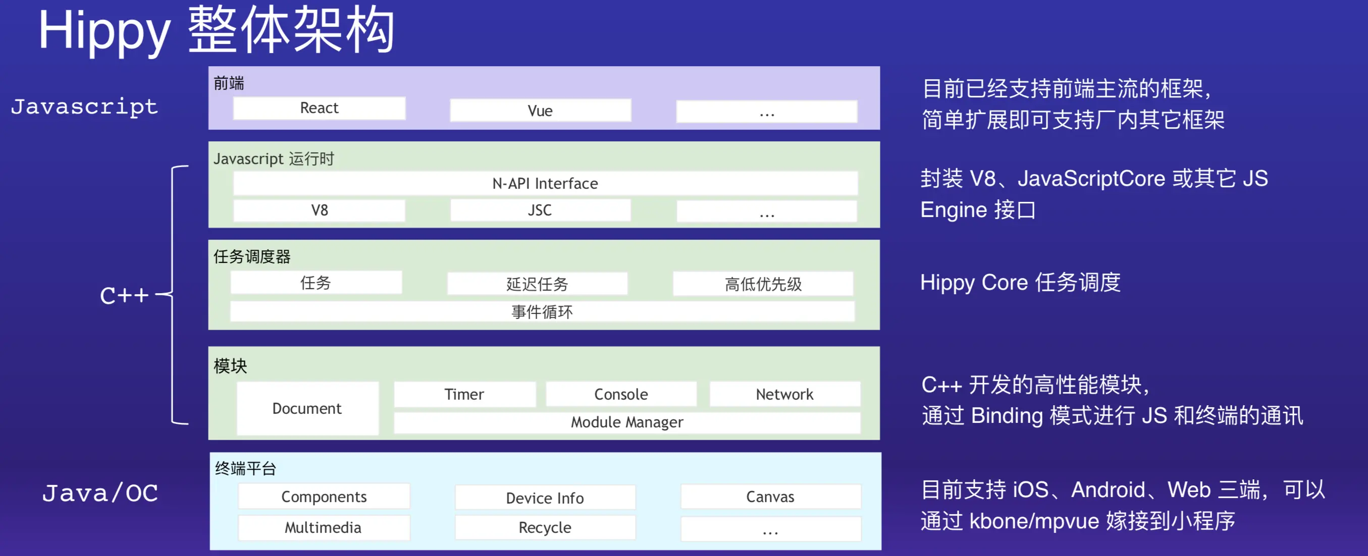
Task: Click the JSC engine box
Action: (x=540, y=210)
